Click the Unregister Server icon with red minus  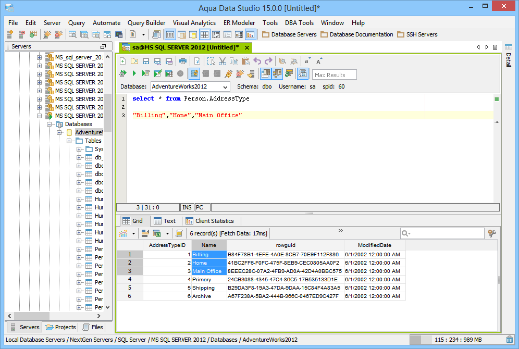21,34
